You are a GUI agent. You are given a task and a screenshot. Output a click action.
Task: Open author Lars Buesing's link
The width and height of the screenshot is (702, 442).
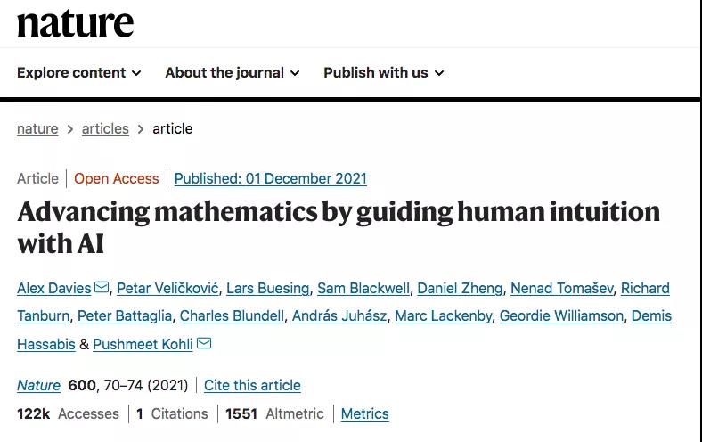[268, 289]
